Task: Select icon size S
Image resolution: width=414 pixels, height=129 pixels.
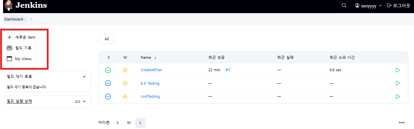Action: pyautogui.click(x=118, y=123)
